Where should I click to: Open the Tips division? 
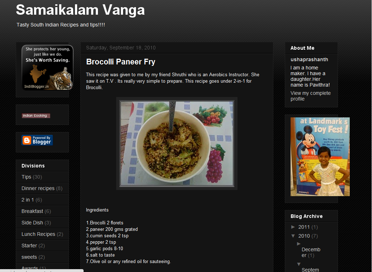point(26,177)
